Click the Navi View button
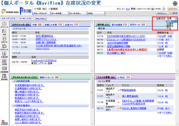The image size is (179, 126). pos(41,18)
